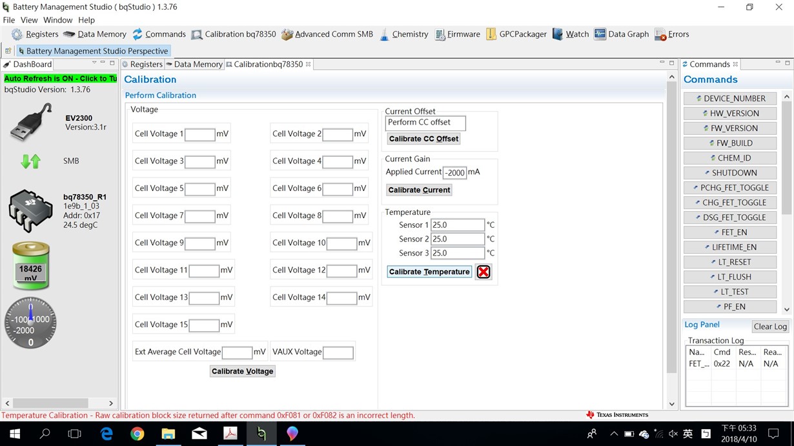Toggle CHG_FET_TOGGLE command
794x446 pixels.
(x=731, y=203)
